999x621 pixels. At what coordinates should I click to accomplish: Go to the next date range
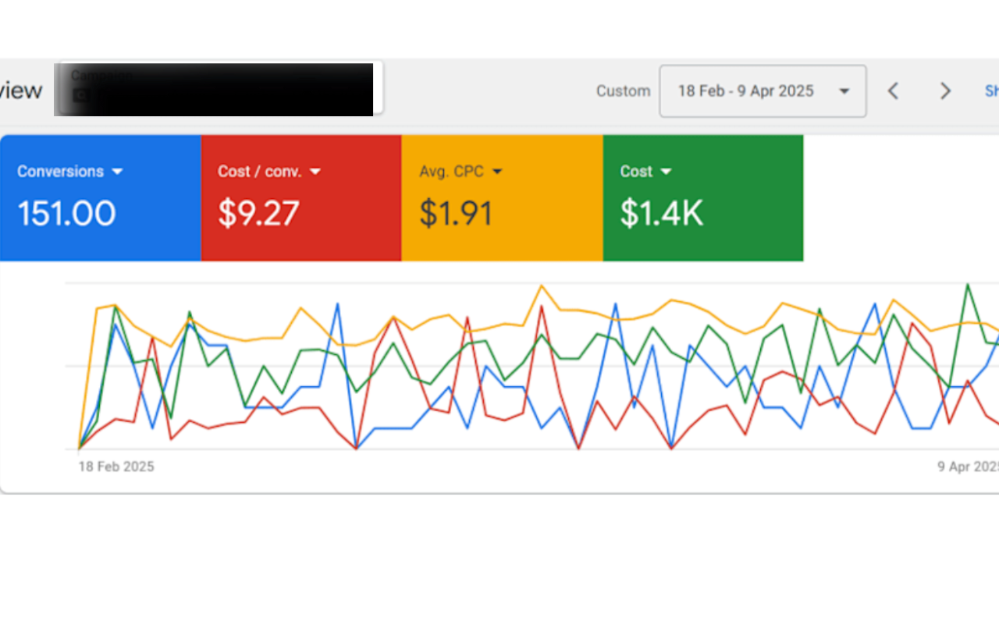(x=945, y=91)
